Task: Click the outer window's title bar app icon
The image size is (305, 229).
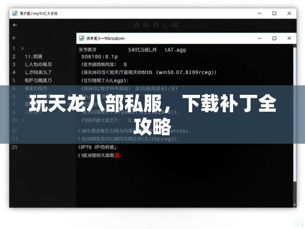Action: pyautogui.click(x=15, y=13)
